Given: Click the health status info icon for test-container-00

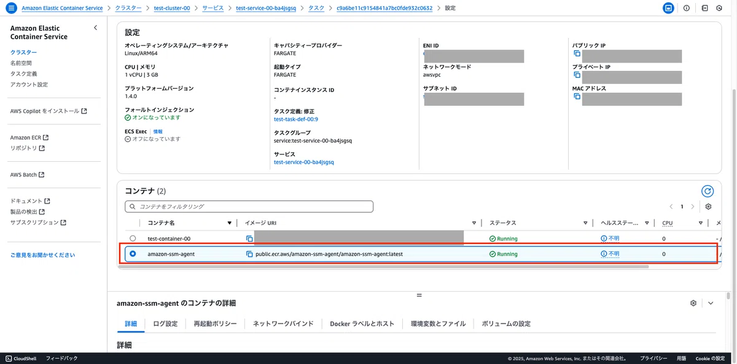Looking at the screenshot, I should (604, 238).
